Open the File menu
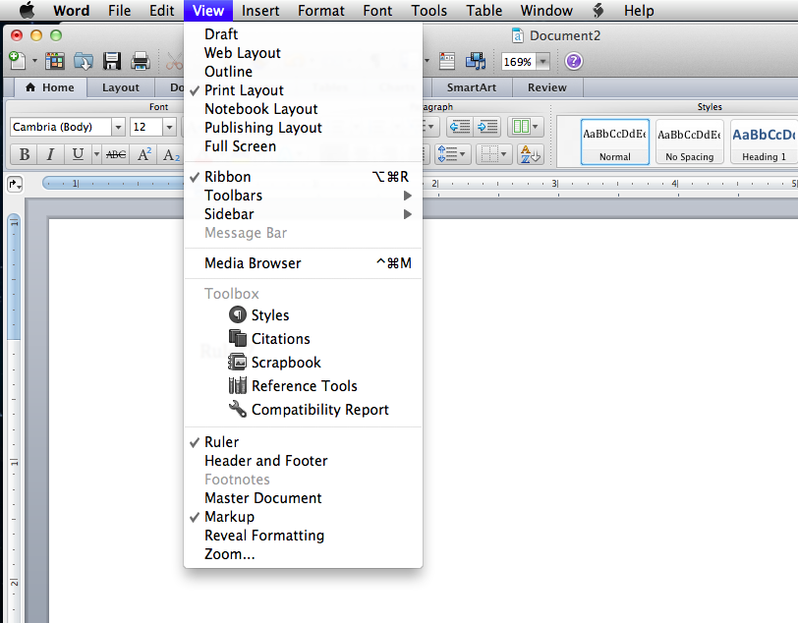 click(119, 10)
